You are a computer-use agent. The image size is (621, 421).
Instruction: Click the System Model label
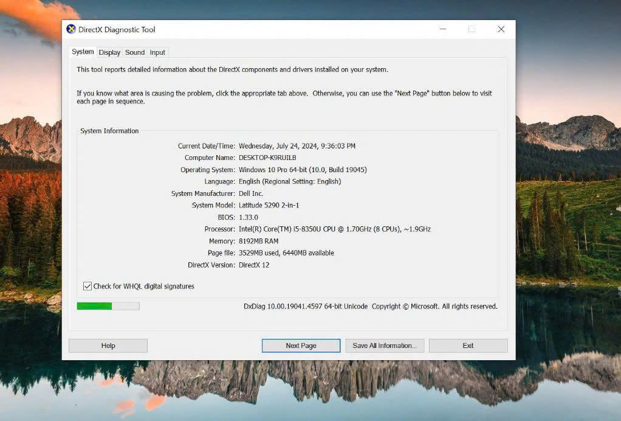[x=213, y=206]
